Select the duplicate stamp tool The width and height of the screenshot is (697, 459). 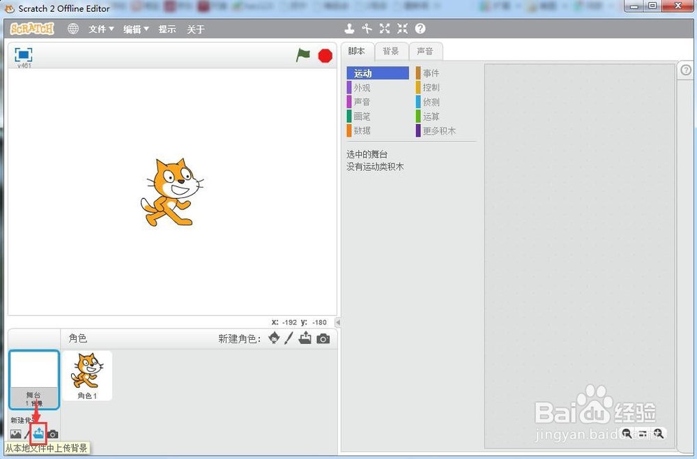[x=349, y=29]
